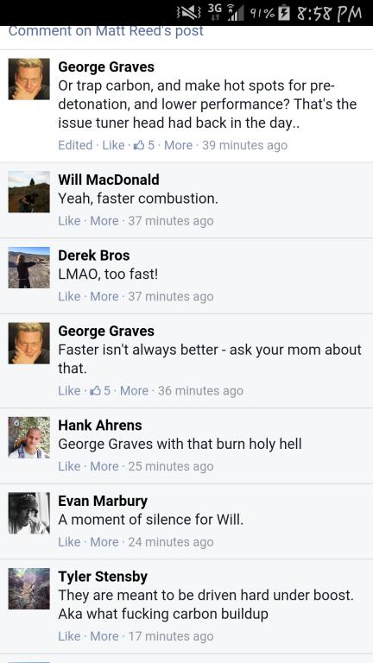
Task: Open More options on Tyler Stensby's comment
Action: tap(104, 636)
